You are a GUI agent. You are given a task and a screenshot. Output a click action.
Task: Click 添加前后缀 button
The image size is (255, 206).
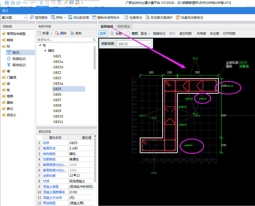[x=78, y=17]
